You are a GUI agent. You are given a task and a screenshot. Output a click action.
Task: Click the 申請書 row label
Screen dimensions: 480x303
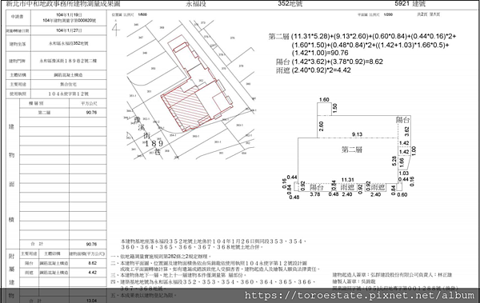click(17, 17)
